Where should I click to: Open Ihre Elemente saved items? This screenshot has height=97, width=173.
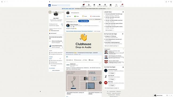point(53,33)
